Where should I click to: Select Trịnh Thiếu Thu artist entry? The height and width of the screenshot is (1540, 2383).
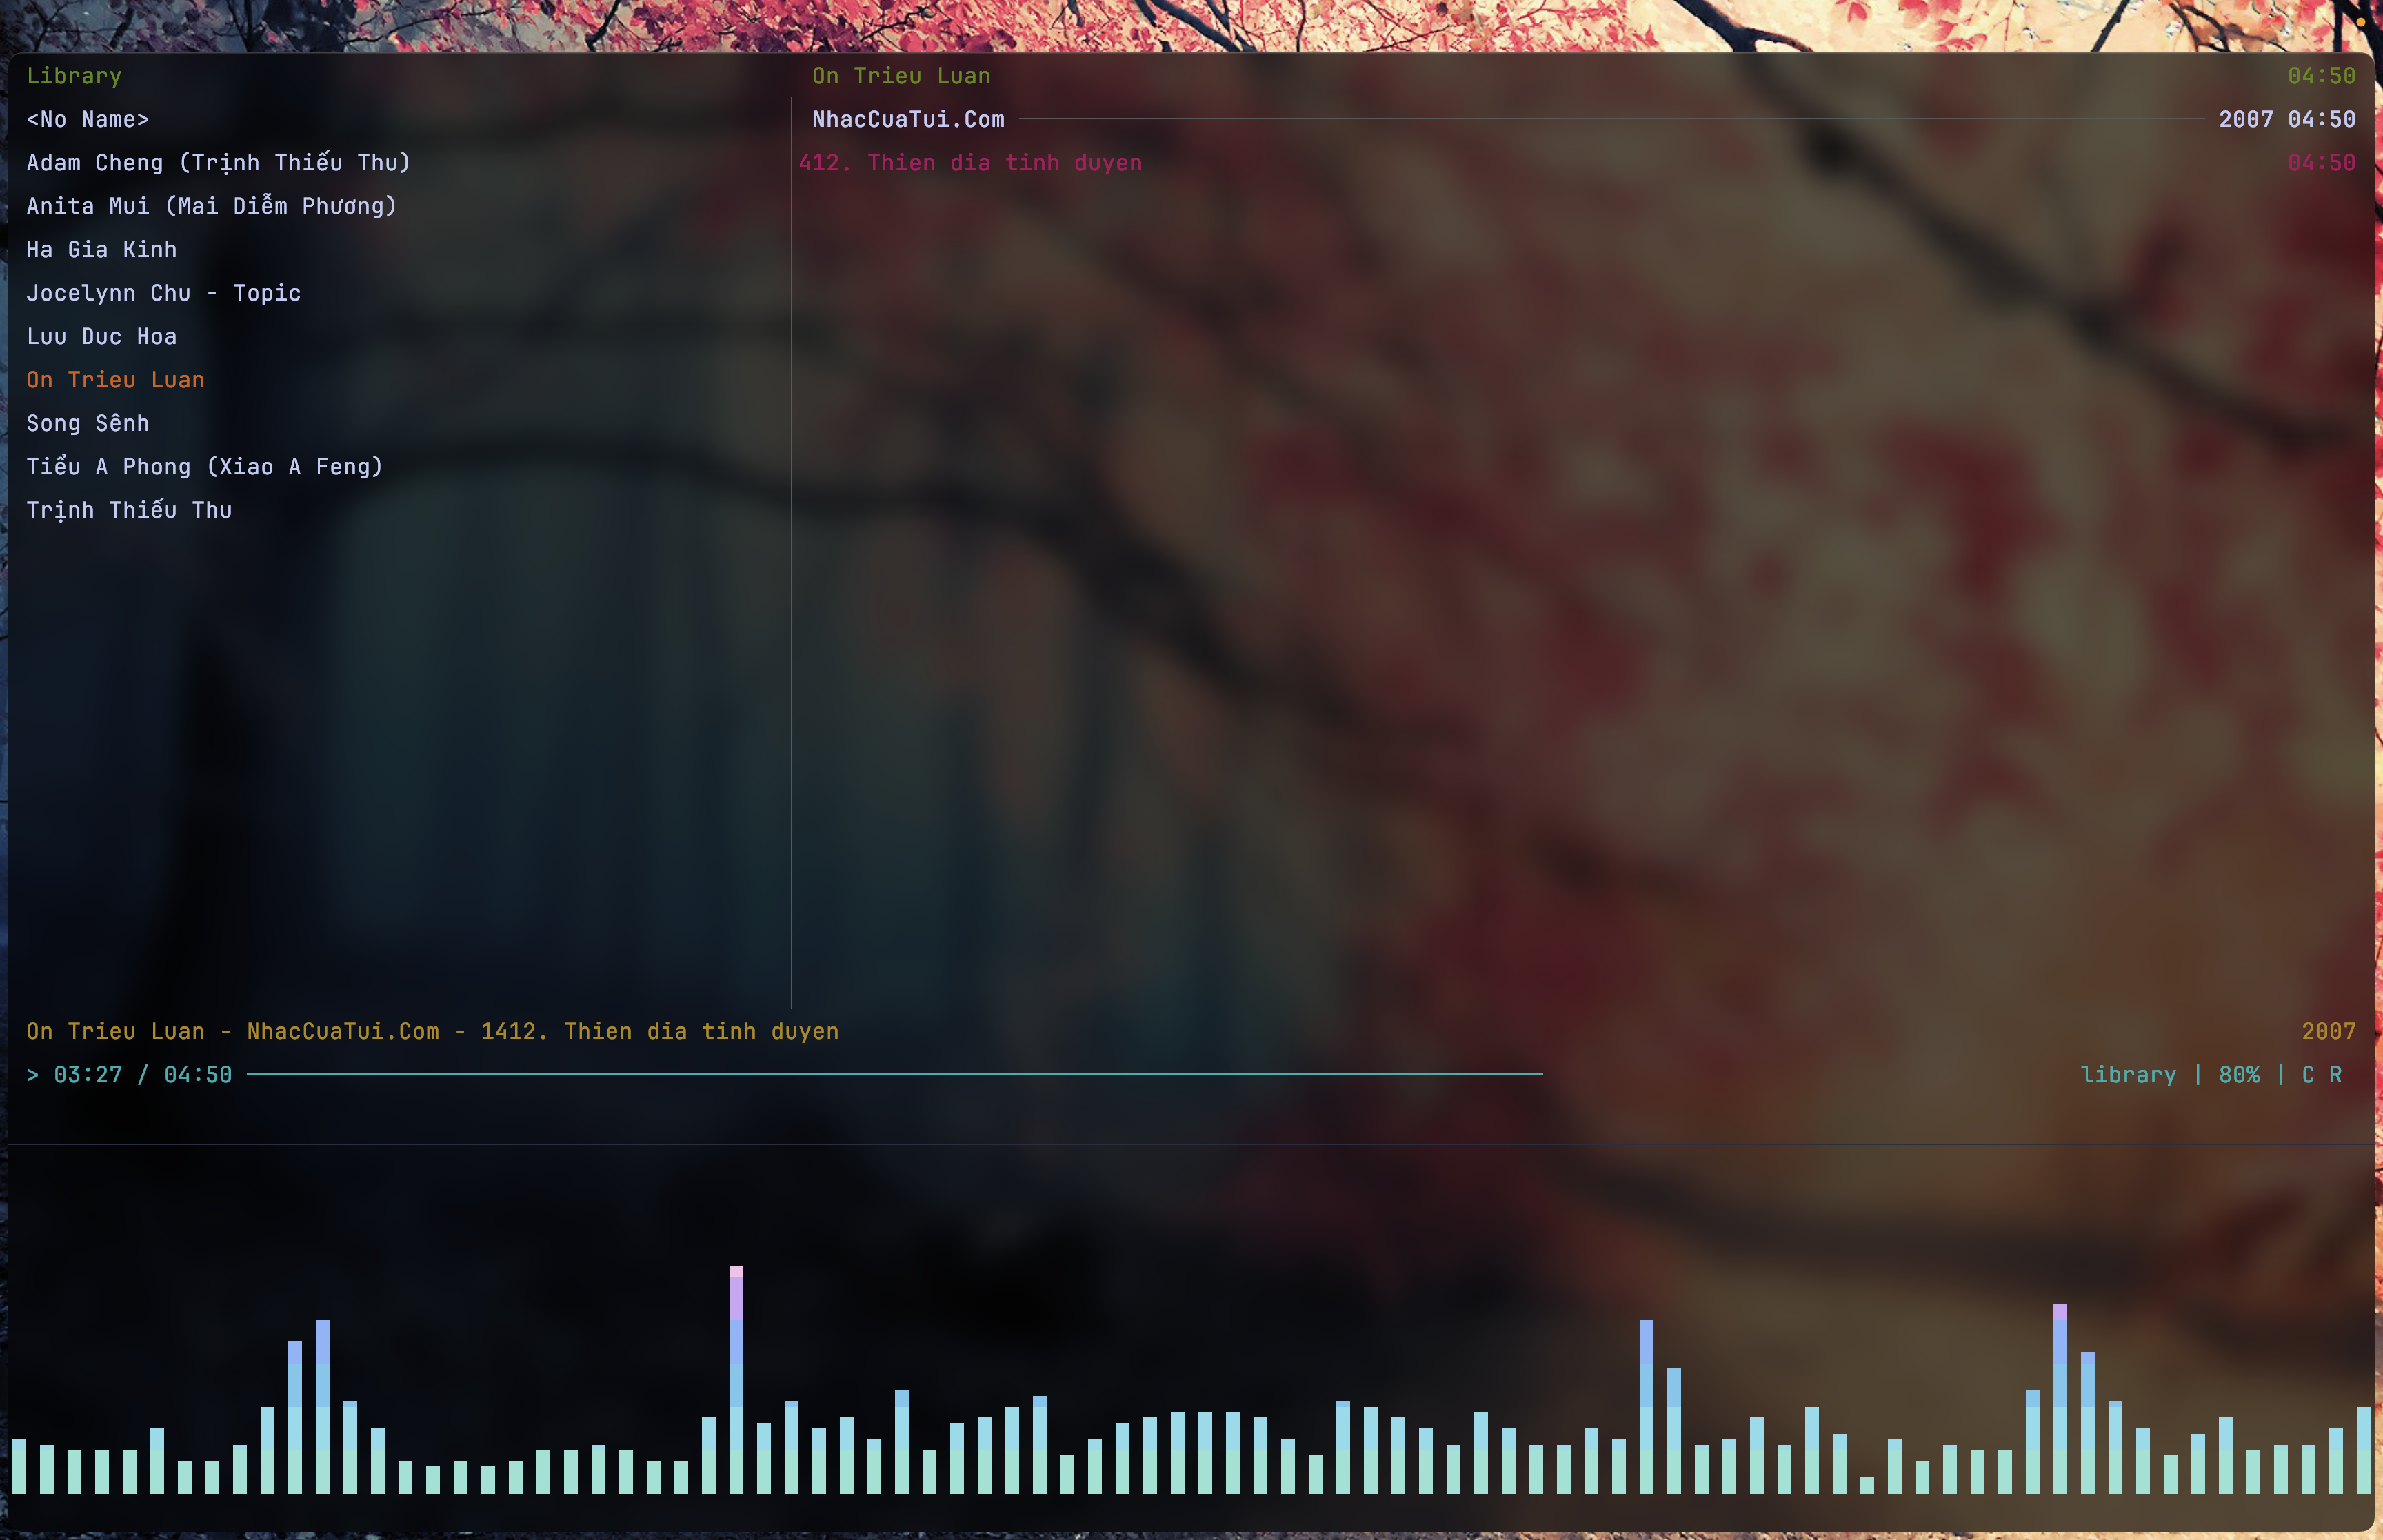point(129,510)
